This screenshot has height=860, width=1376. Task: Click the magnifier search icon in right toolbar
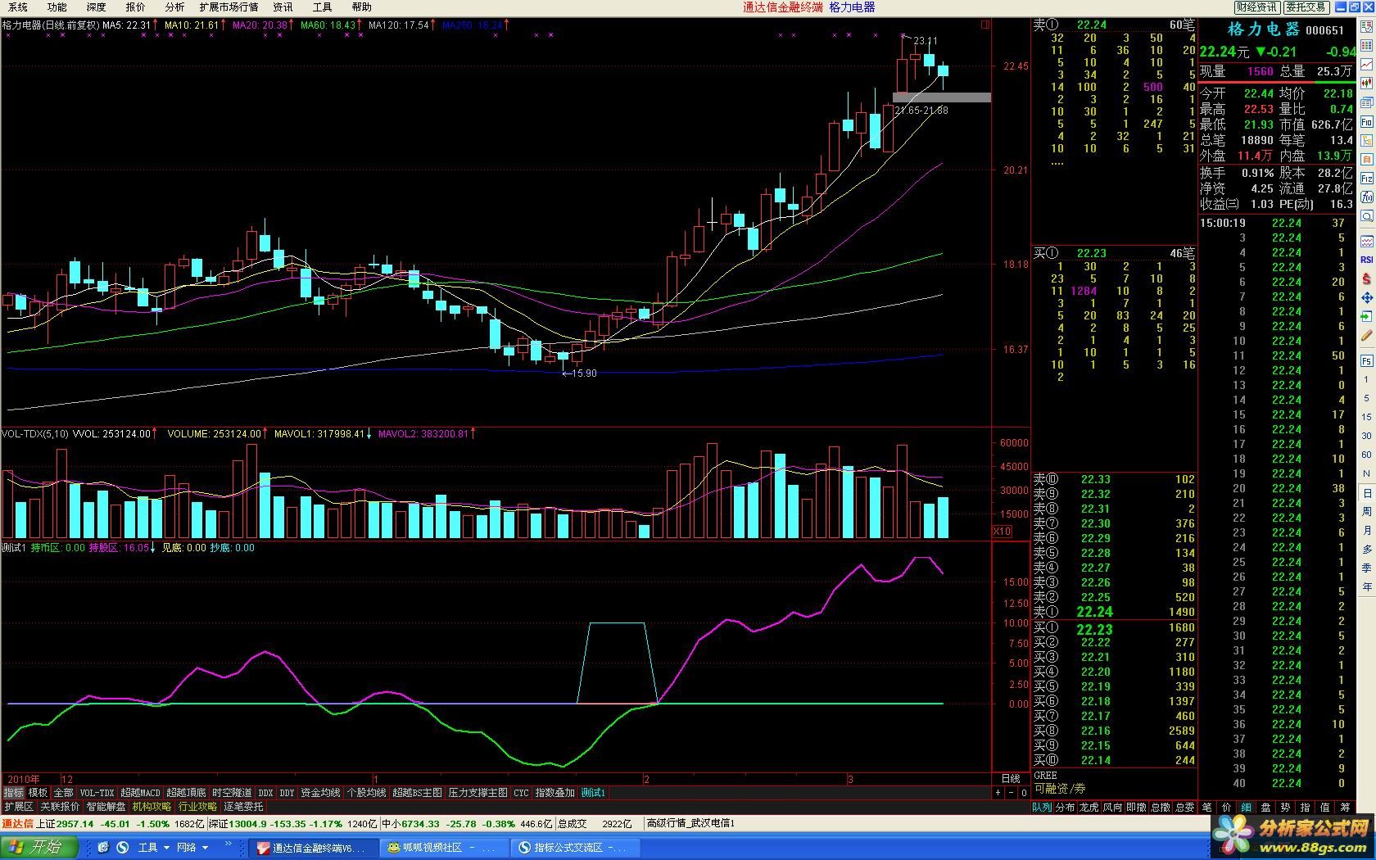1366,217
